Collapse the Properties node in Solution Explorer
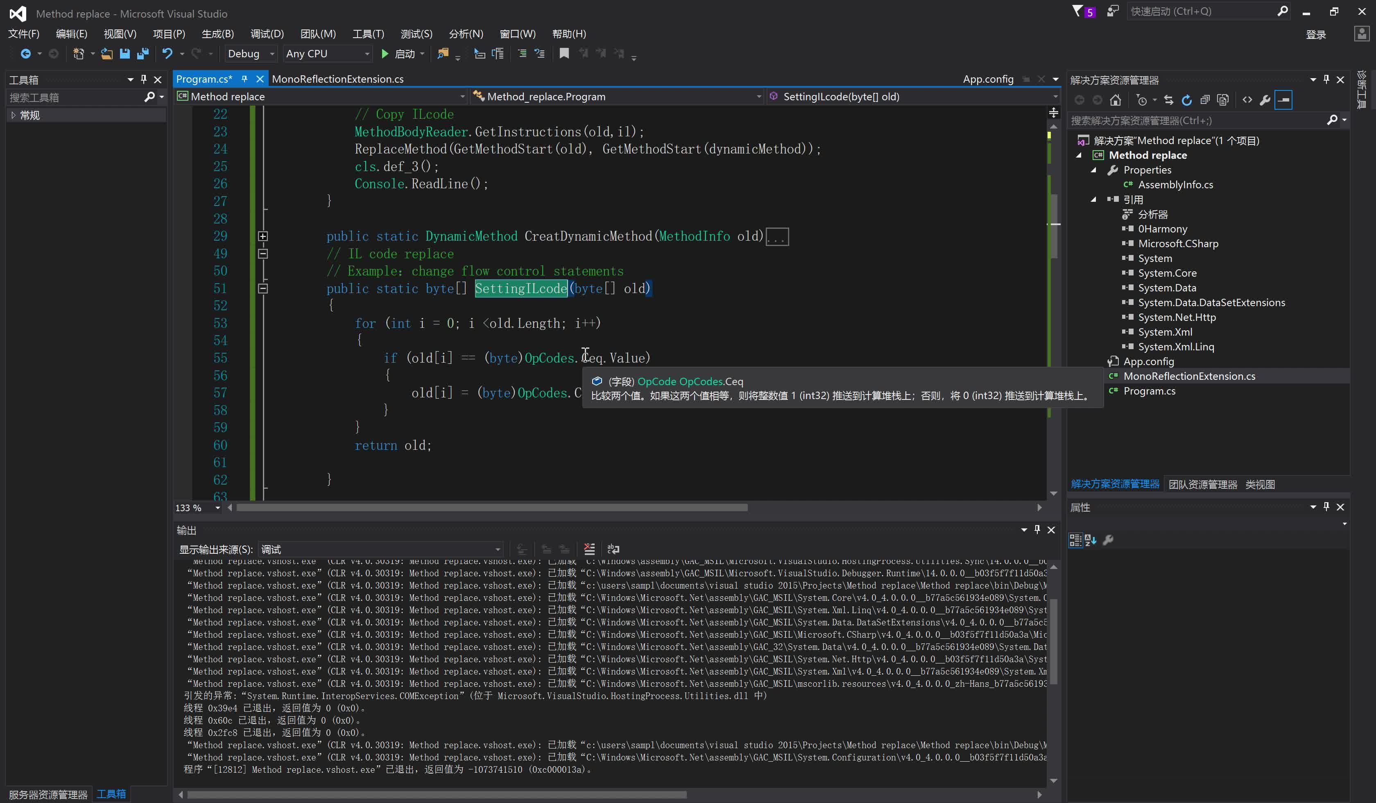Image resolution: width=1376 pixels, height=803 pixels. [1093, 170]
